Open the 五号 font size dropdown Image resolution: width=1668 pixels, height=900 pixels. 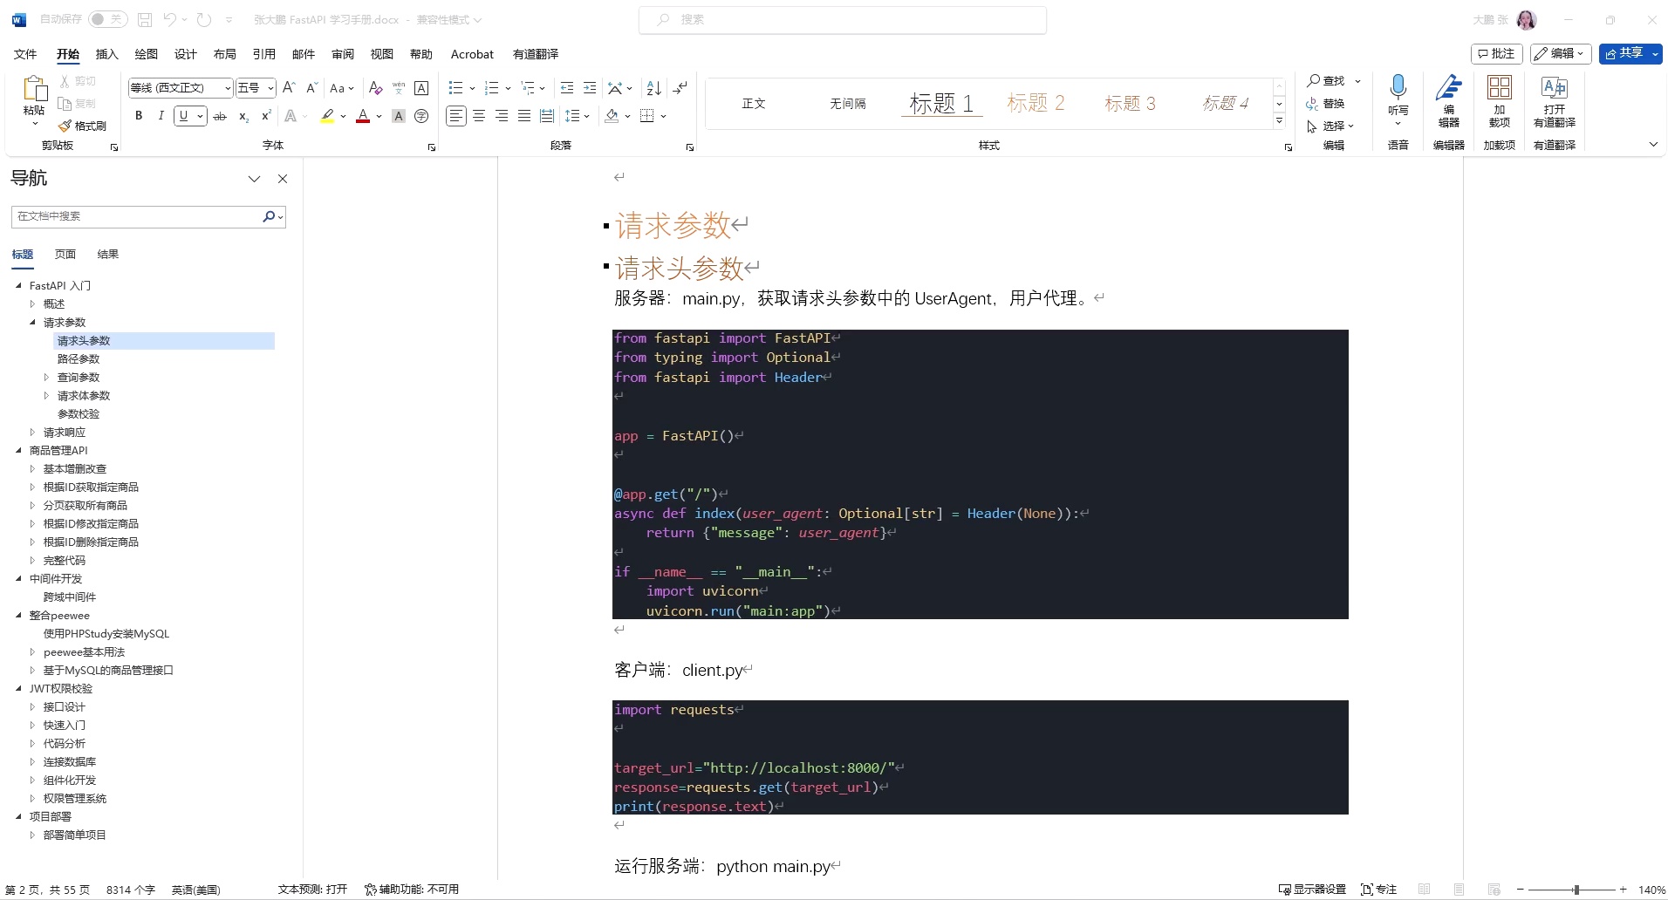coord(270,88)
